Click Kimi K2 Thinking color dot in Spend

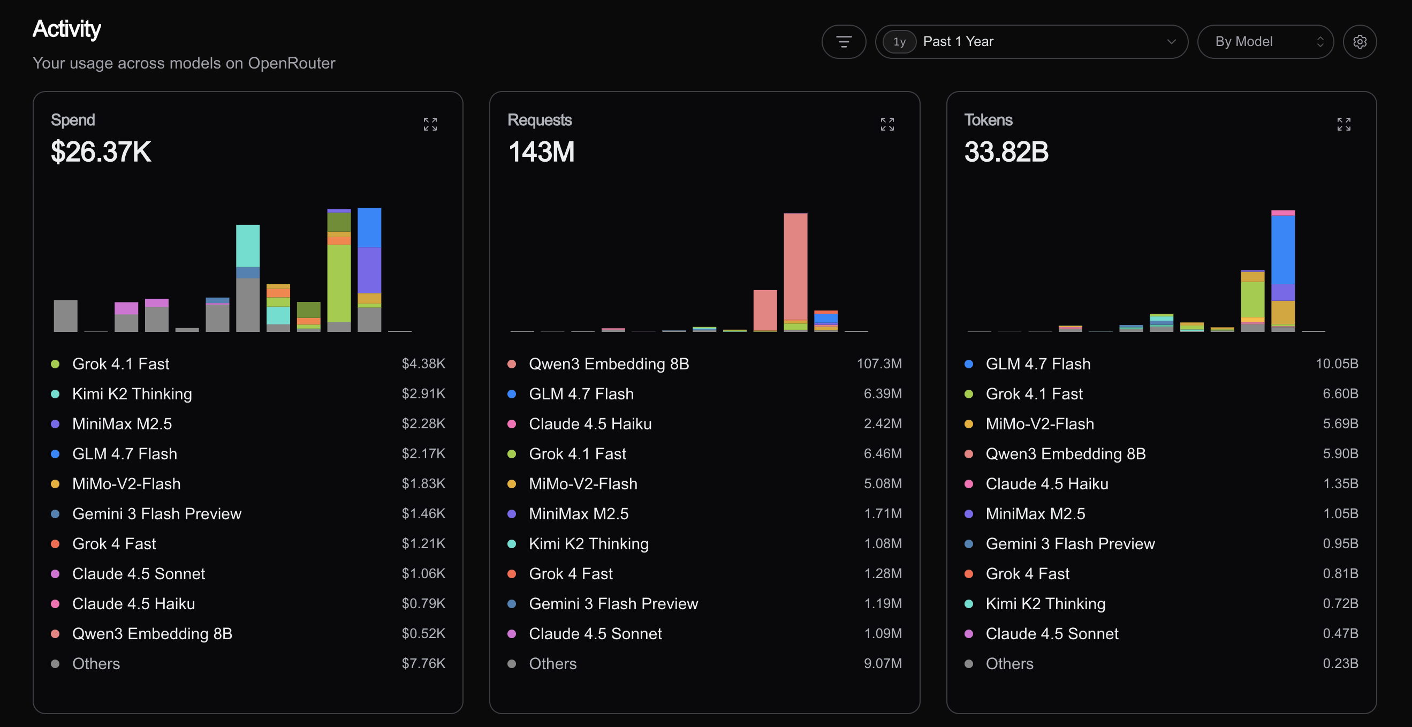[x=55, y=394]
